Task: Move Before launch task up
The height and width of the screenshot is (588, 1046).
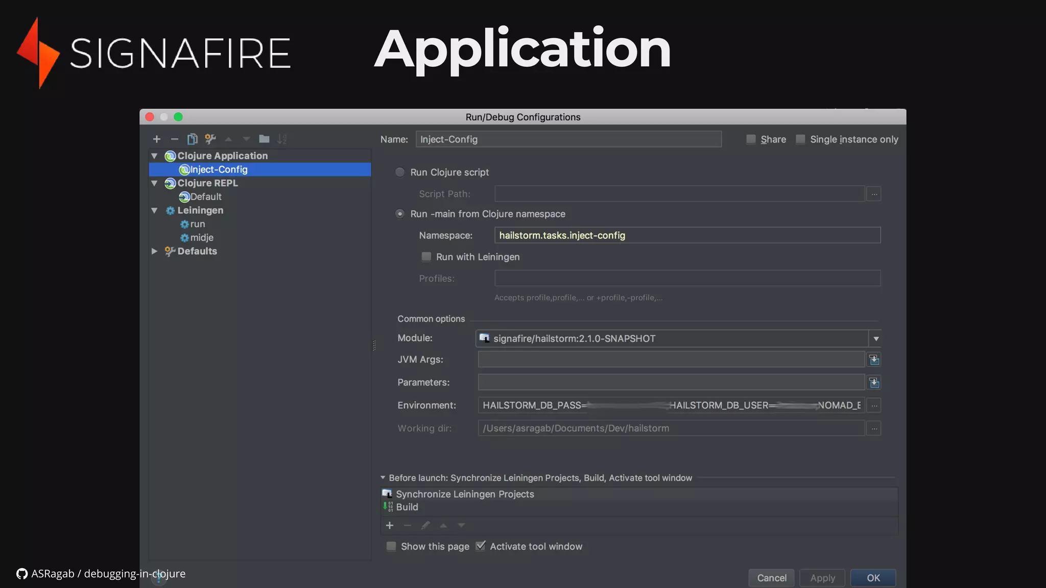Action: pyautogui.click(x=443, y=525)
